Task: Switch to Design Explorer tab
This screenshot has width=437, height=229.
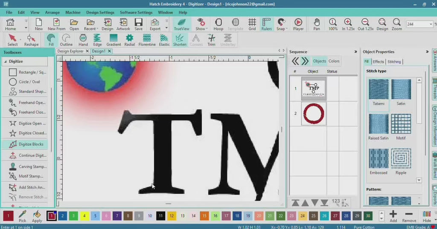Action: pyautogui.click(x=70, y=51)
